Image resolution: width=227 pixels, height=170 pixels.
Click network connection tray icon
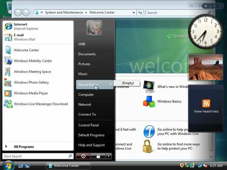(200, 165)
